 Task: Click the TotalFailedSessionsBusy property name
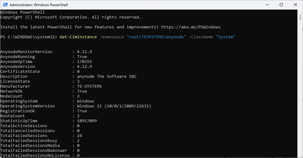(29, 140)
